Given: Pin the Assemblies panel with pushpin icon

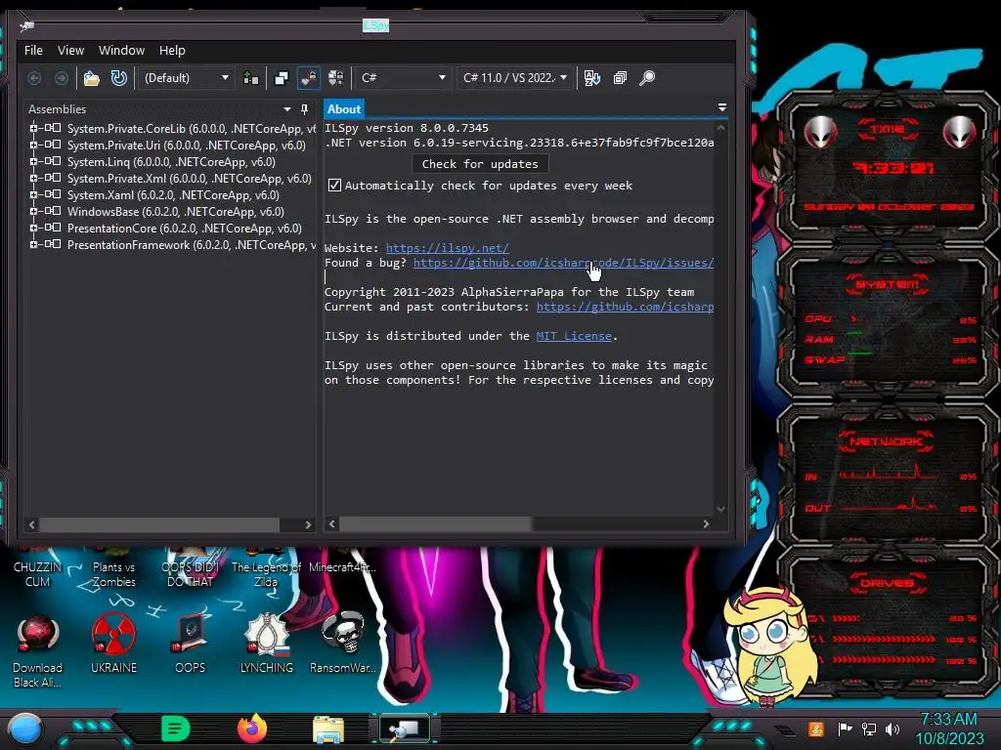Looking at the screenshot, I should 305,109.
